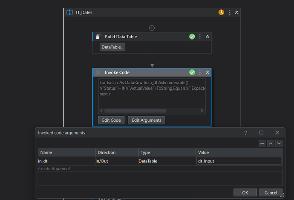
Task: Move the argument up with the up arrow
Action: pos(271,144)
